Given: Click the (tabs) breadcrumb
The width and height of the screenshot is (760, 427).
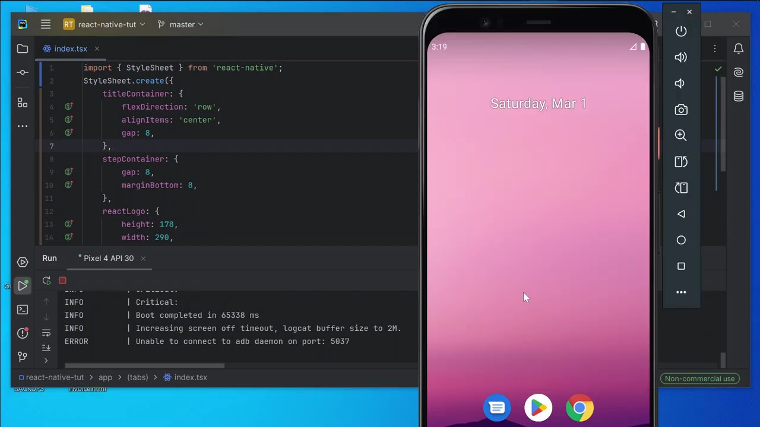Looking at the screenshot, I should point(137,377).
